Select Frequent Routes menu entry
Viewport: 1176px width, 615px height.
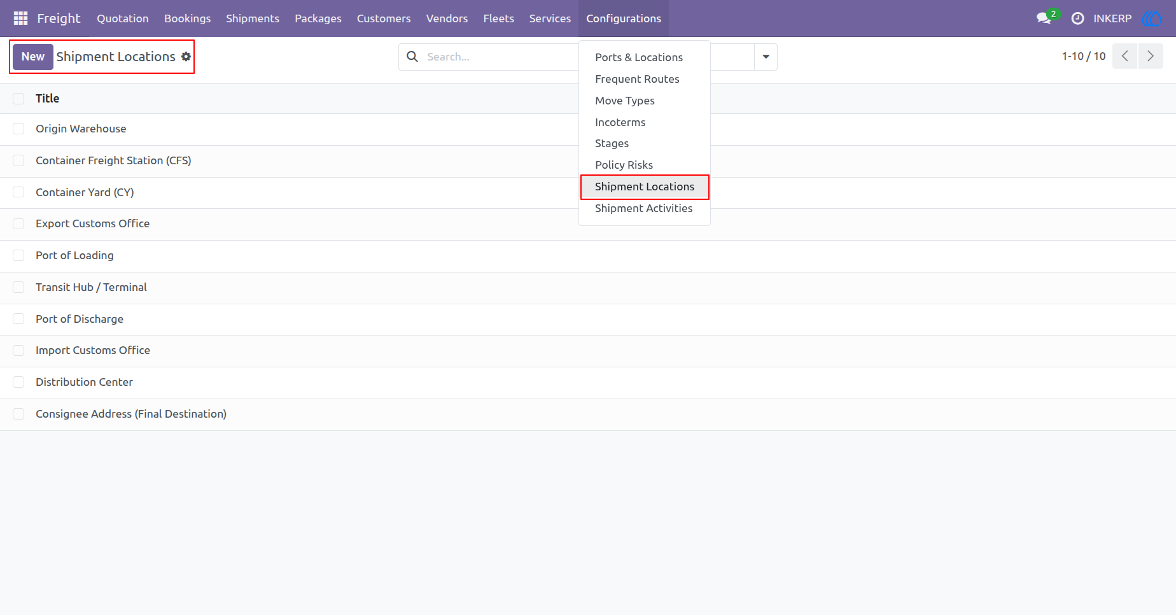[645, 79]
